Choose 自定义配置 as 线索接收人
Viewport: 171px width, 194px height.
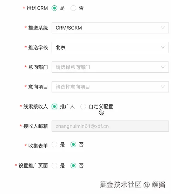click(x=83, y=106)
